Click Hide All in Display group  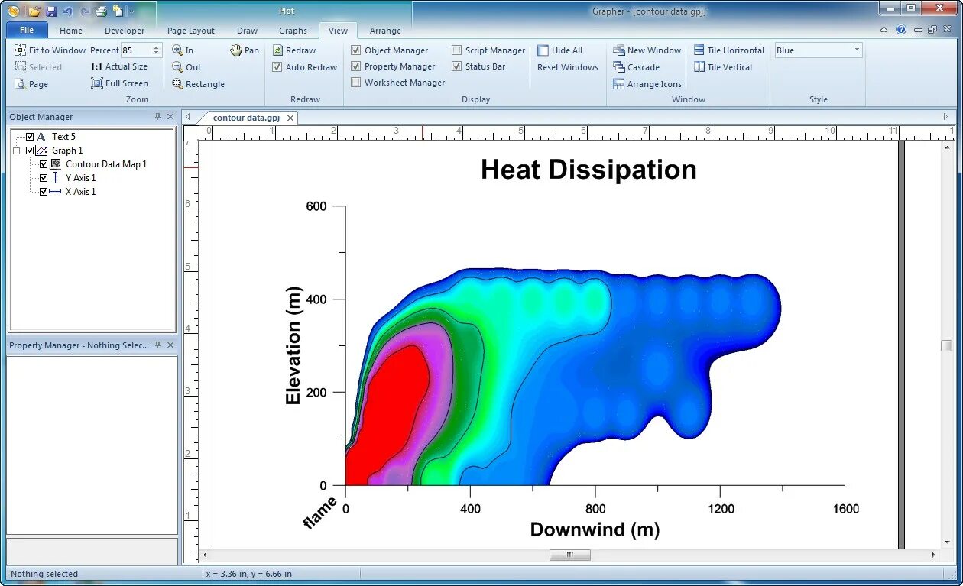pyautogui.click(x=559, y=50)
